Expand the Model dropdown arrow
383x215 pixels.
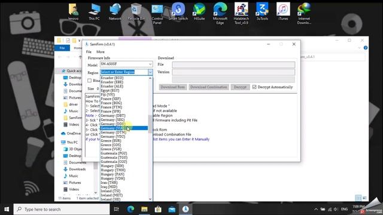(x=150, y=64)
